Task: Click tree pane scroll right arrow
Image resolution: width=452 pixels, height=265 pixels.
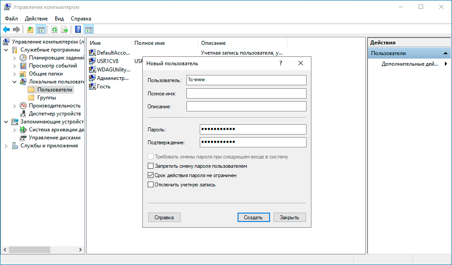Action: coord(81,249)
